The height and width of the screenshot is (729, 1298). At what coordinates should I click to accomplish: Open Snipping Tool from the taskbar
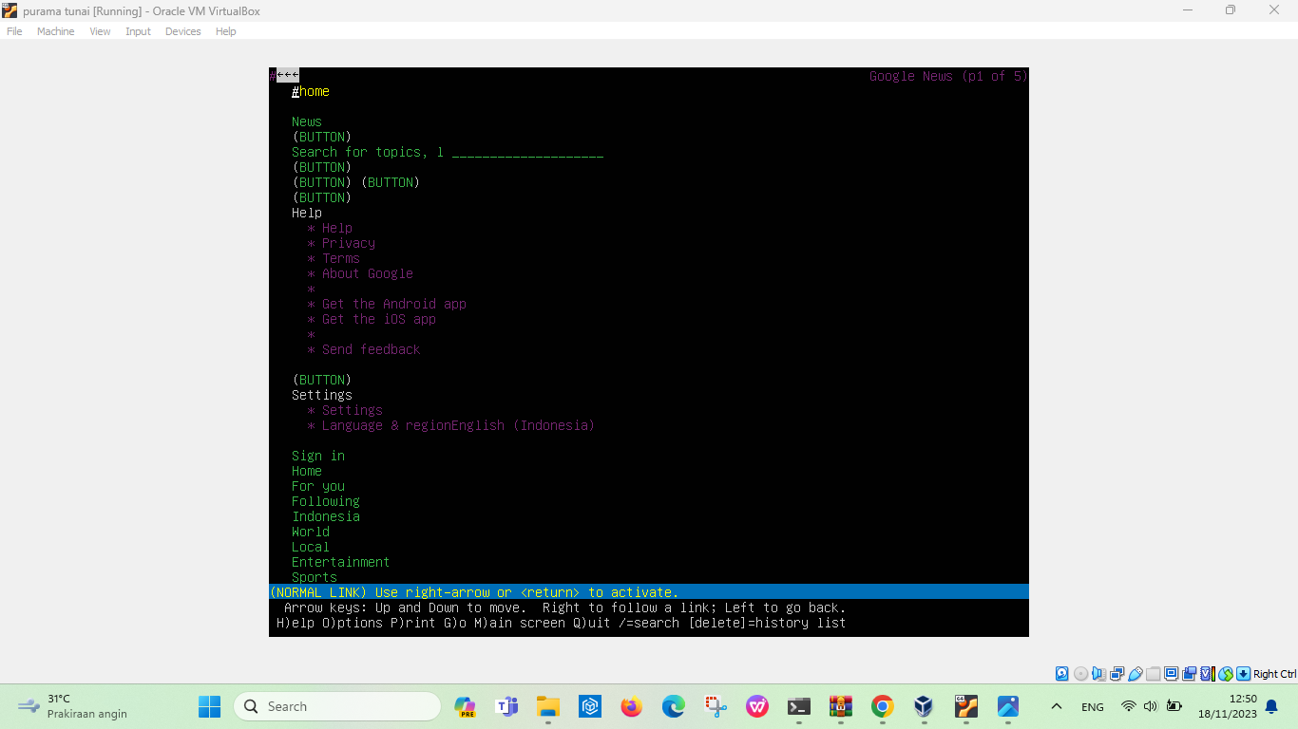click(x=716, y=706)
